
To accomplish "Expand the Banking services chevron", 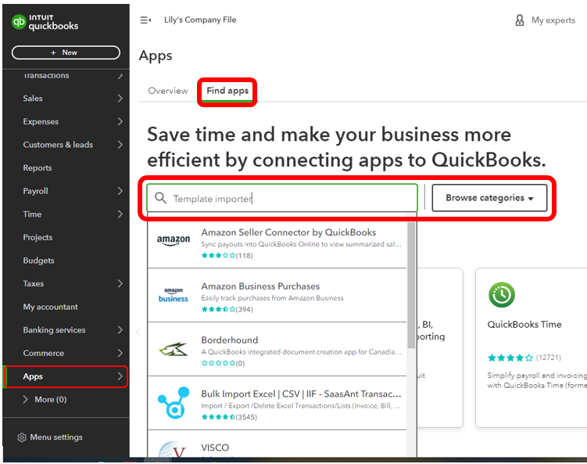I will point(120,330).
